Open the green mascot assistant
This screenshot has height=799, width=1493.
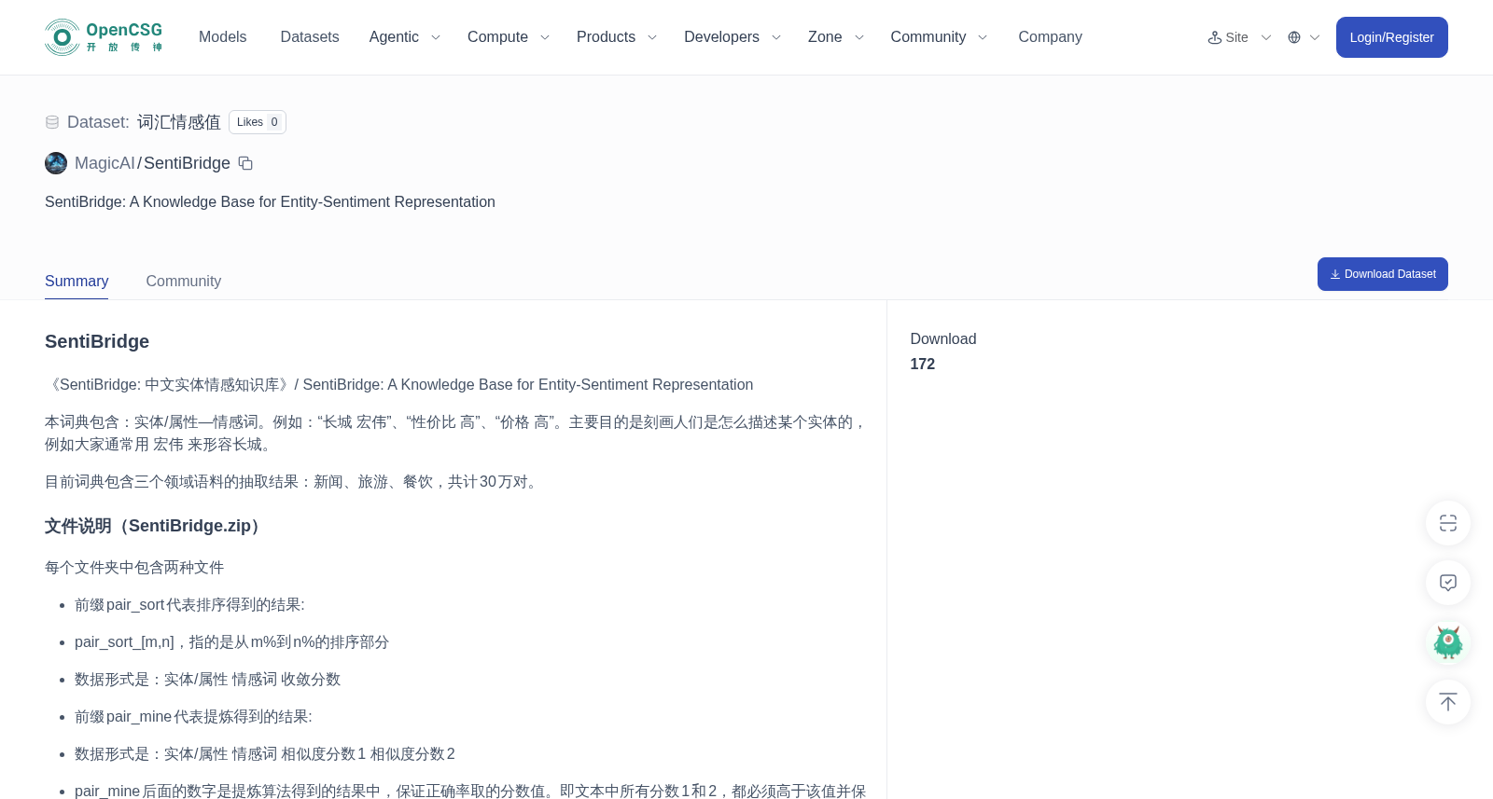click(1448, 642)
